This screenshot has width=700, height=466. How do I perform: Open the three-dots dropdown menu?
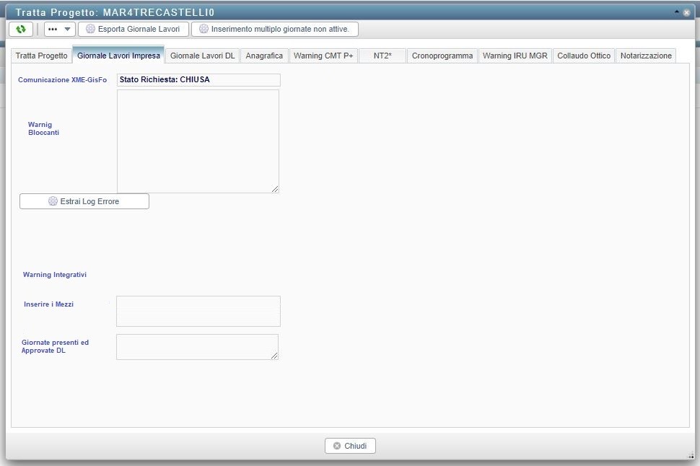click(x=59, y=29)
